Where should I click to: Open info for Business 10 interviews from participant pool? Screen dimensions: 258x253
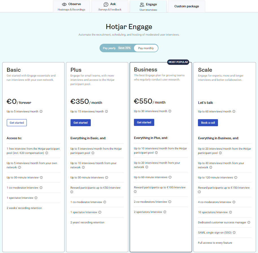156,153
